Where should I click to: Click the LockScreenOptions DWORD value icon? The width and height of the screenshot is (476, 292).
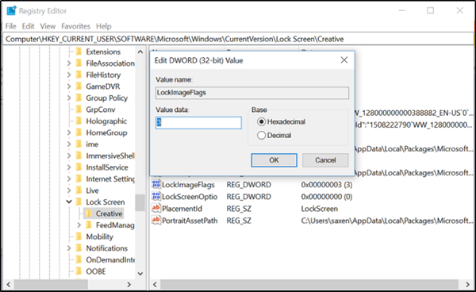pyautogui.click(x=156, y=197)
